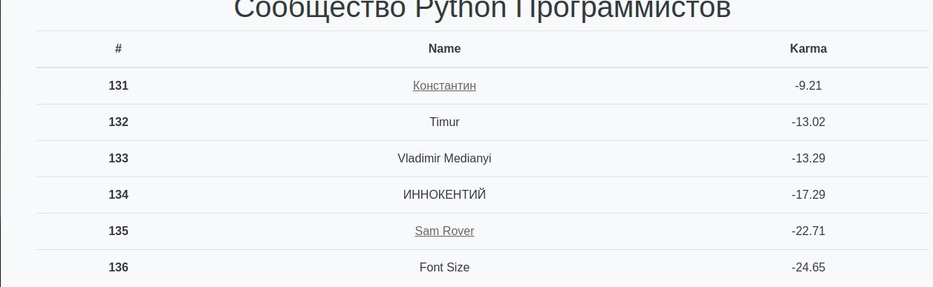Click the karma value -17.29
933x287 pixels.
(x=808, y=194)
